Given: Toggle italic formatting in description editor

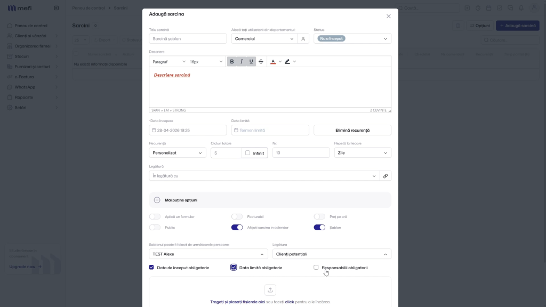Looking at the screenshot, I should [x=242, y=62].
